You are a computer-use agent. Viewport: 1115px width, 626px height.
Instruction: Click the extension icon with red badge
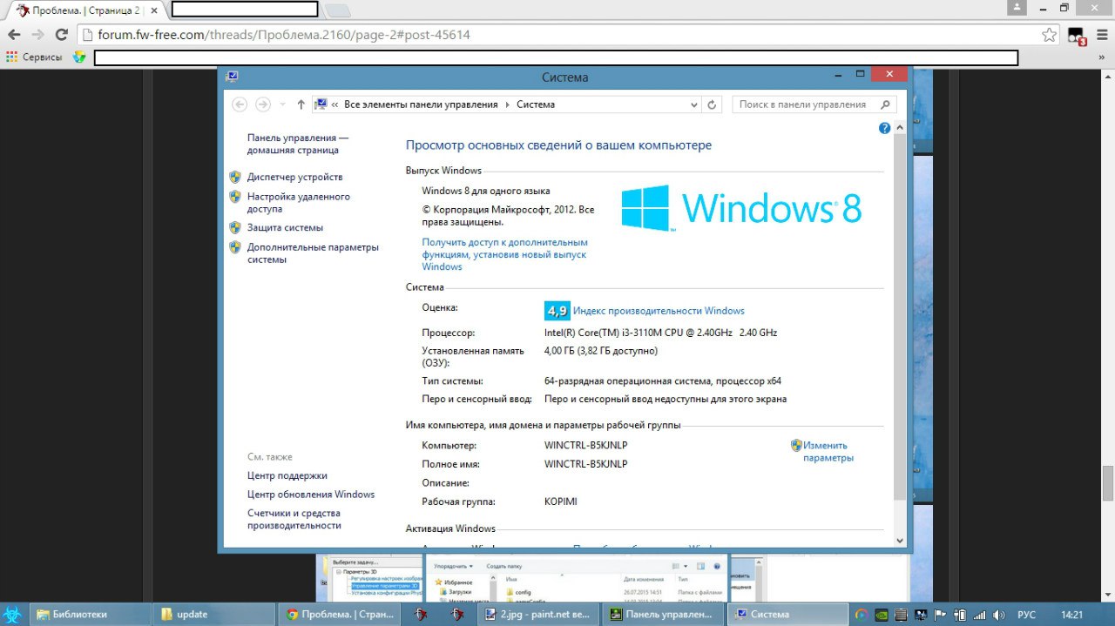pos(1076,36)
